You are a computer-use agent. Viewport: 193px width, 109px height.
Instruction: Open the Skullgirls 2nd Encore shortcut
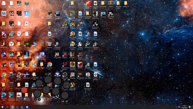(x=65, y=64)
